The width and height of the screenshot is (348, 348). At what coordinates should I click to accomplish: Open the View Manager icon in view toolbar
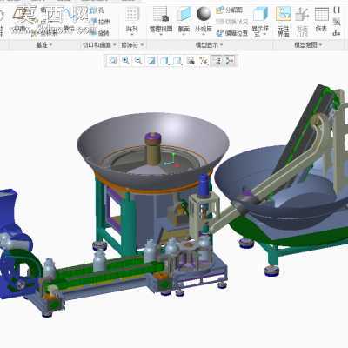[x=191, y=61]
